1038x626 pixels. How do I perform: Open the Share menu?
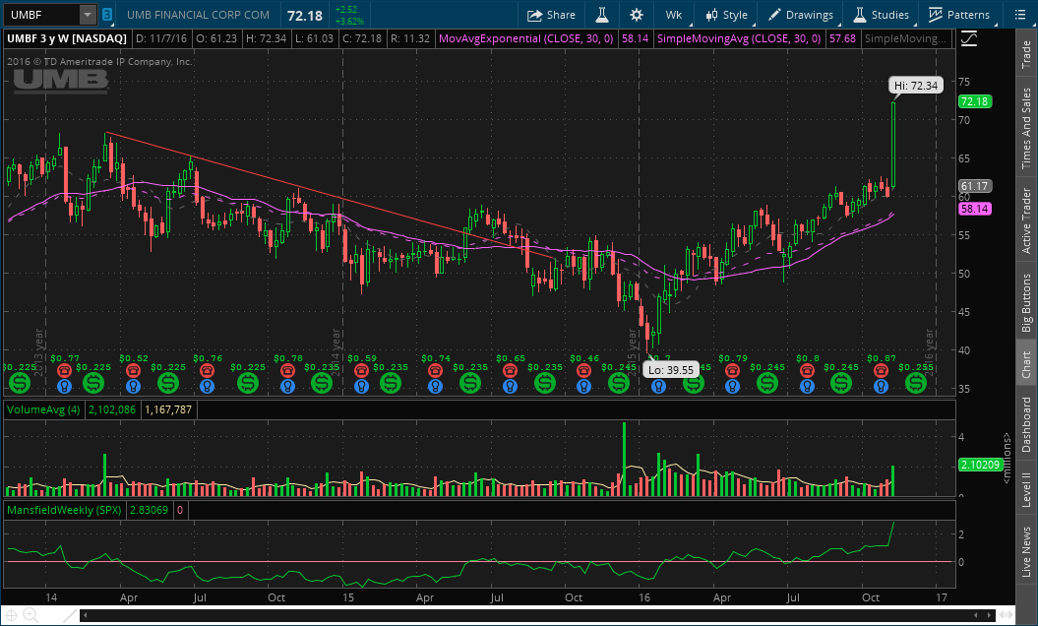tap(551, 15)
